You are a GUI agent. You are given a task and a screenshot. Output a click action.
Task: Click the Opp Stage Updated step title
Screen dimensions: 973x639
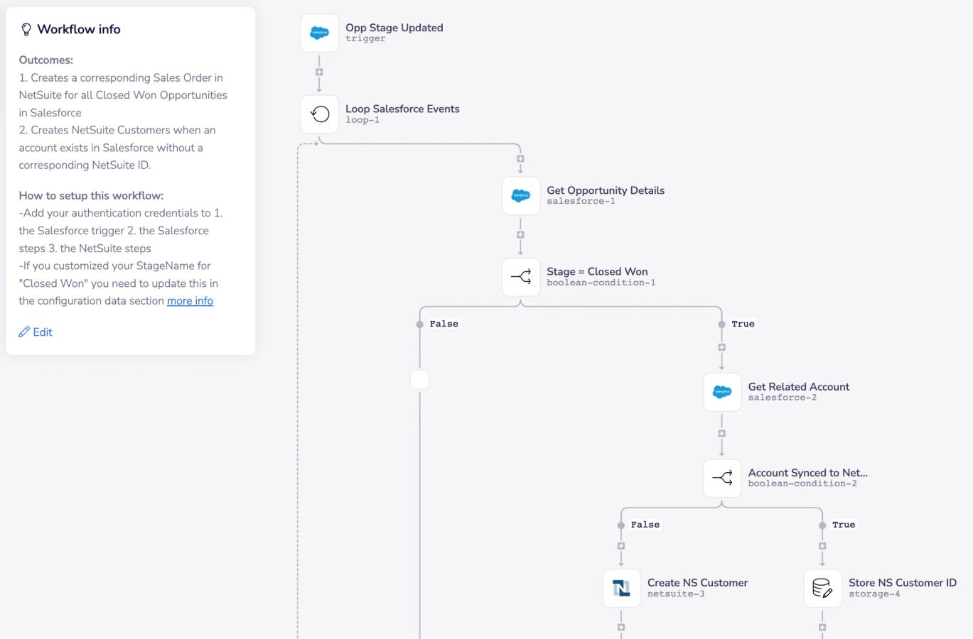394,28
